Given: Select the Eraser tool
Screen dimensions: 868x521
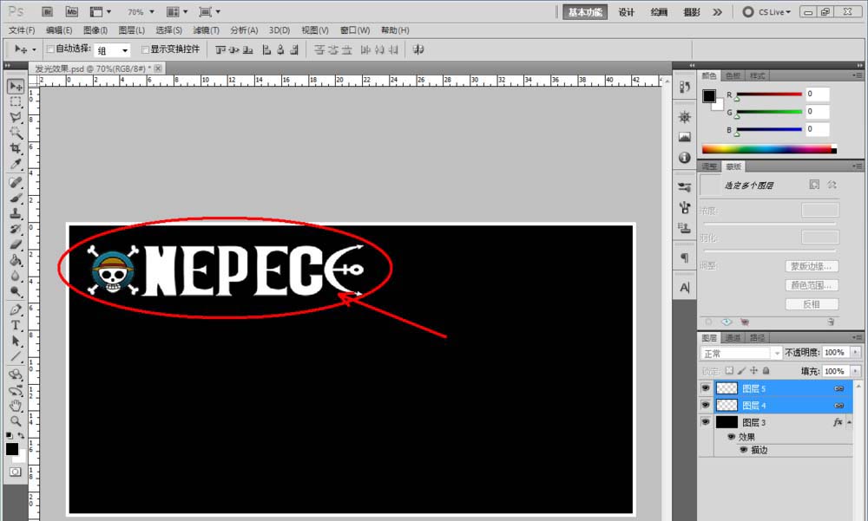Looking at the screenshot, I should (x=16, y=244).
